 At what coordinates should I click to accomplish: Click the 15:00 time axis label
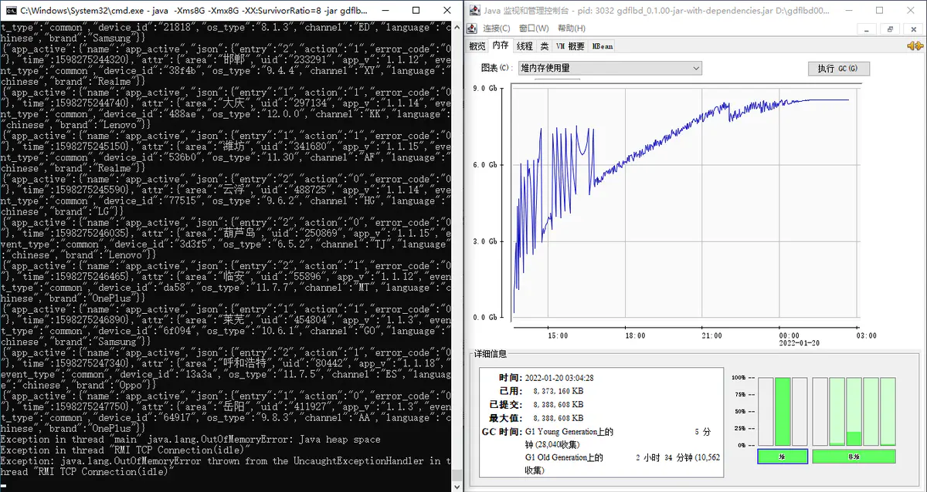pos(558,335)
